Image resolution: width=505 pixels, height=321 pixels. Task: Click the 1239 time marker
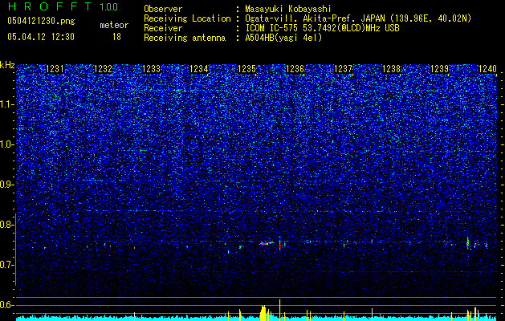tap(439, 69)
